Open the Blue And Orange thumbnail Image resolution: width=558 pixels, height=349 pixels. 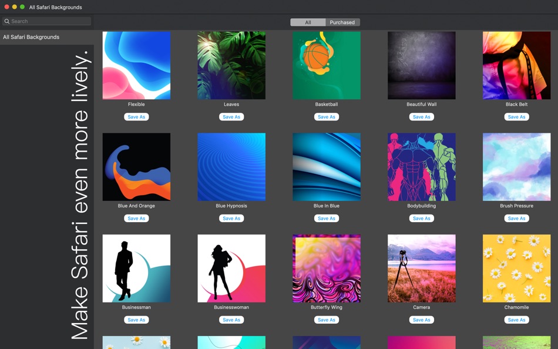[136, 167]
